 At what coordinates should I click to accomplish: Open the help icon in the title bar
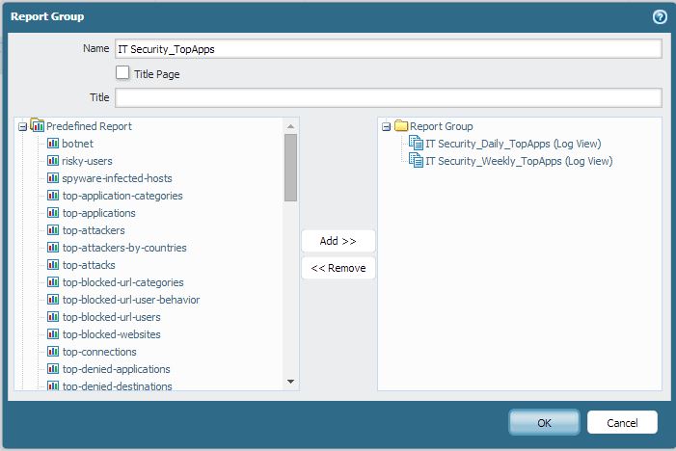[x=660, y=16]
